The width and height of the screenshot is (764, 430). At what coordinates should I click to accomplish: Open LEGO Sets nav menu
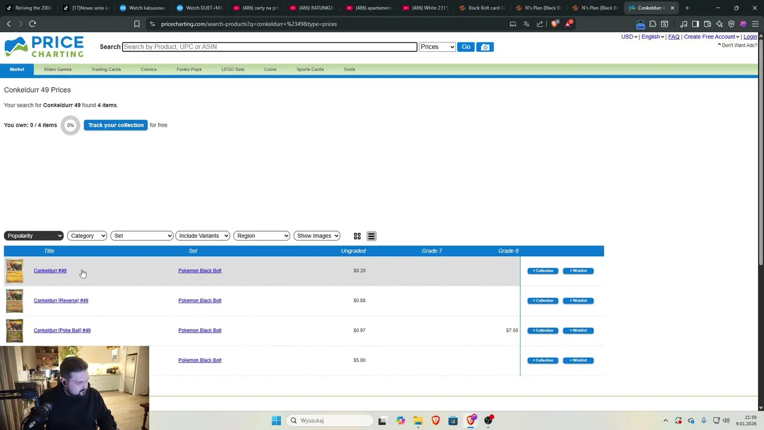click(x=233, y=69)
